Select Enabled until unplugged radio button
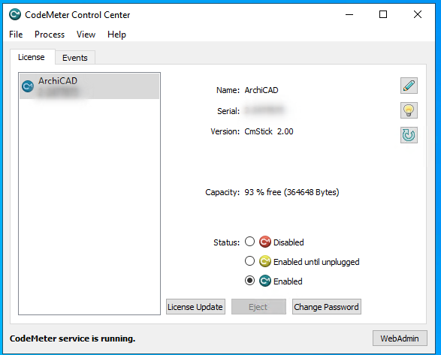Viewport: 441px width, 355px height. pos(249,261)
